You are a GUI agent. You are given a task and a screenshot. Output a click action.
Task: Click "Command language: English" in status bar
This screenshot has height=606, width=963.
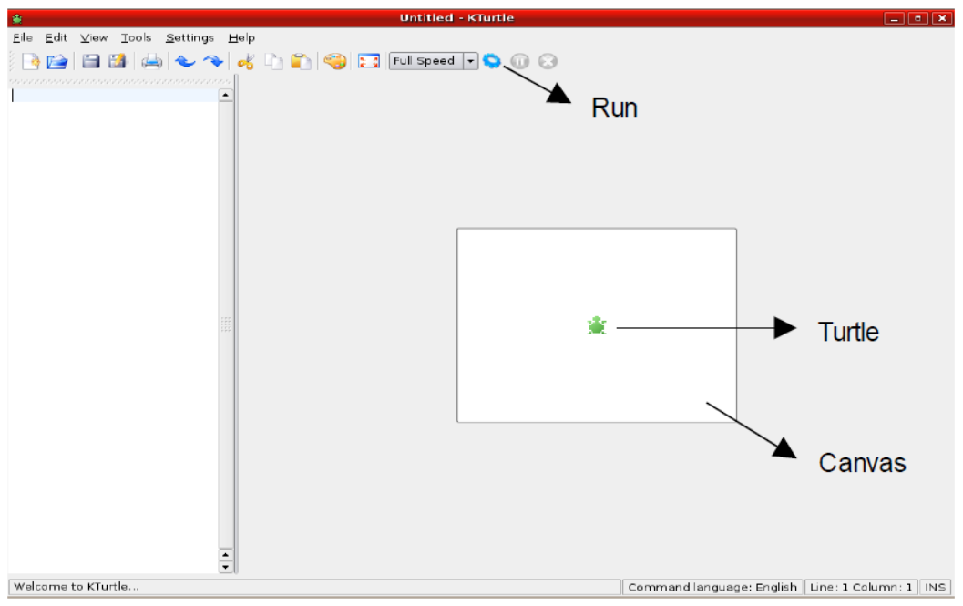click(x=712, y=587)
